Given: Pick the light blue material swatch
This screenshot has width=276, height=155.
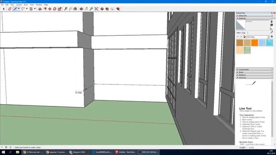Looking at the screenshot, I should coord(262,43).
